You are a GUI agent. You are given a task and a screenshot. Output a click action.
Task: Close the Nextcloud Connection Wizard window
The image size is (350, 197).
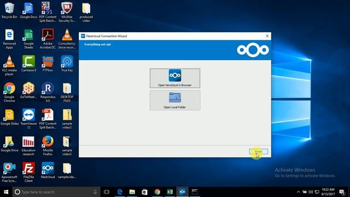(267, 36)
